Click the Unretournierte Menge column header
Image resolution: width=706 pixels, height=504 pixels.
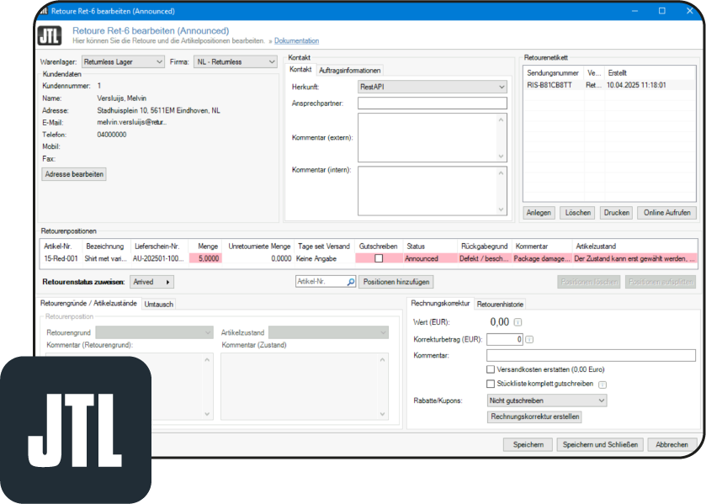coord(259,247)
